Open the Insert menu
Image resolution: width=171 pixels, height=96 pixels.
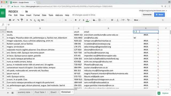click(x=29, y=15)
